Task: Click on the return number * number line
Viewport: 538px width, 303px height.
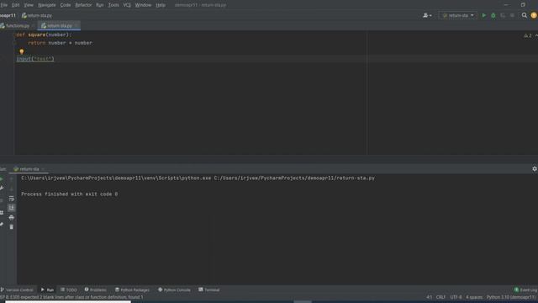Action: [x=60, y=43]
